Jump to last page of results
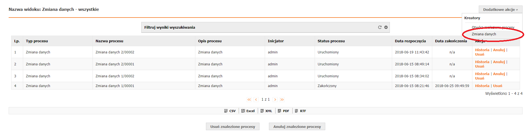Viewport: 527px width, 136px height. tap(282, 100)
